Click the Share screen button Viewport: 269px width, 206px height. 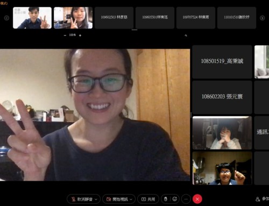[148, 199]
